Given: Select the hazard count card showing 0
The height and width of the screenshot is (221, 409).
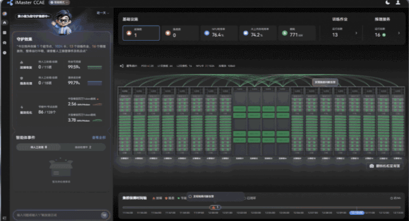Looking at the screenshot, I should pos(180,33).
